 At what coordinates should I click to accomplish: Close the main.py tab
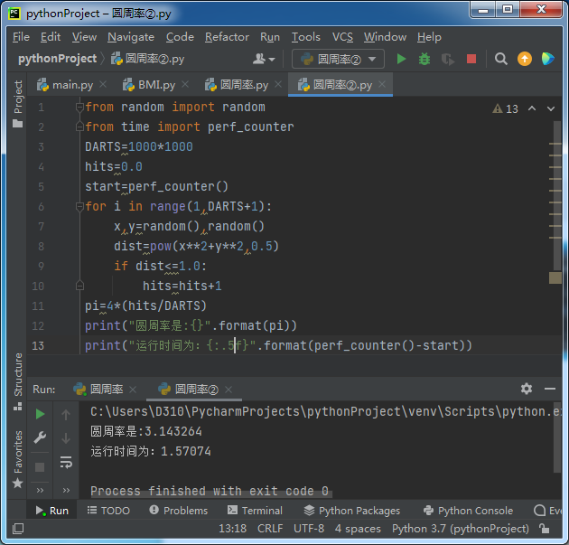103,84
